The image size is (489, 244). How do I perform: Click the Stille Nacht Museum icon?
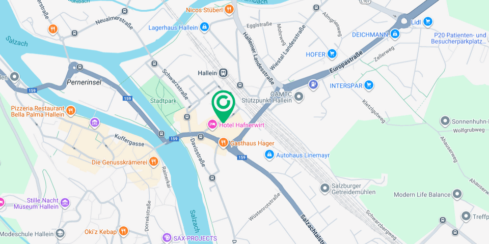tap(65, 203)
